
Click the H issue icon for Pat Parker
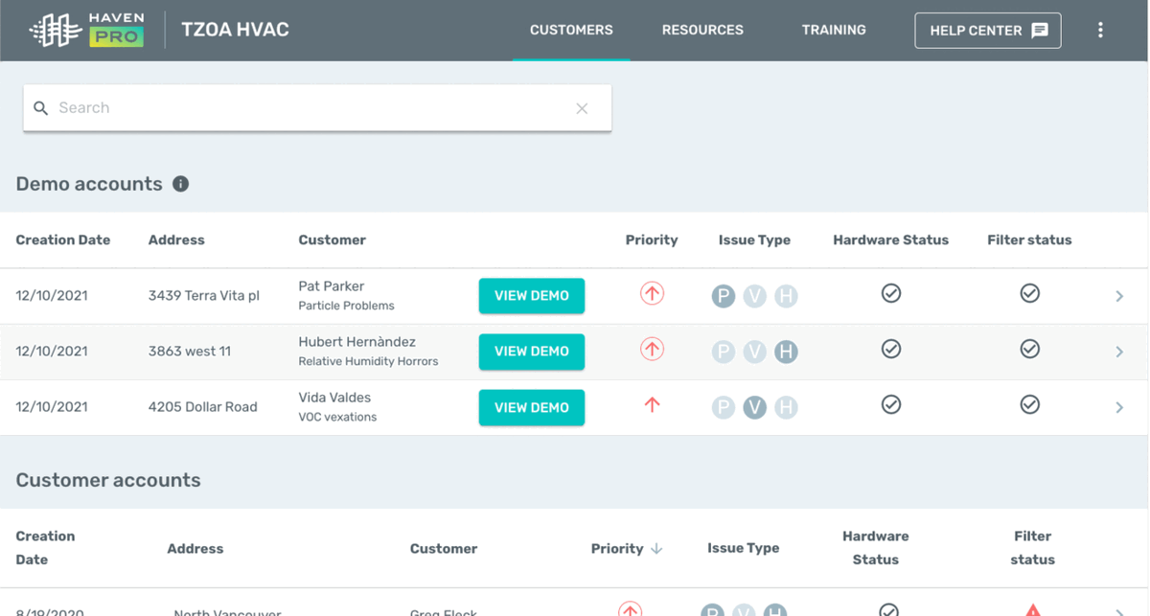[786, 296]
